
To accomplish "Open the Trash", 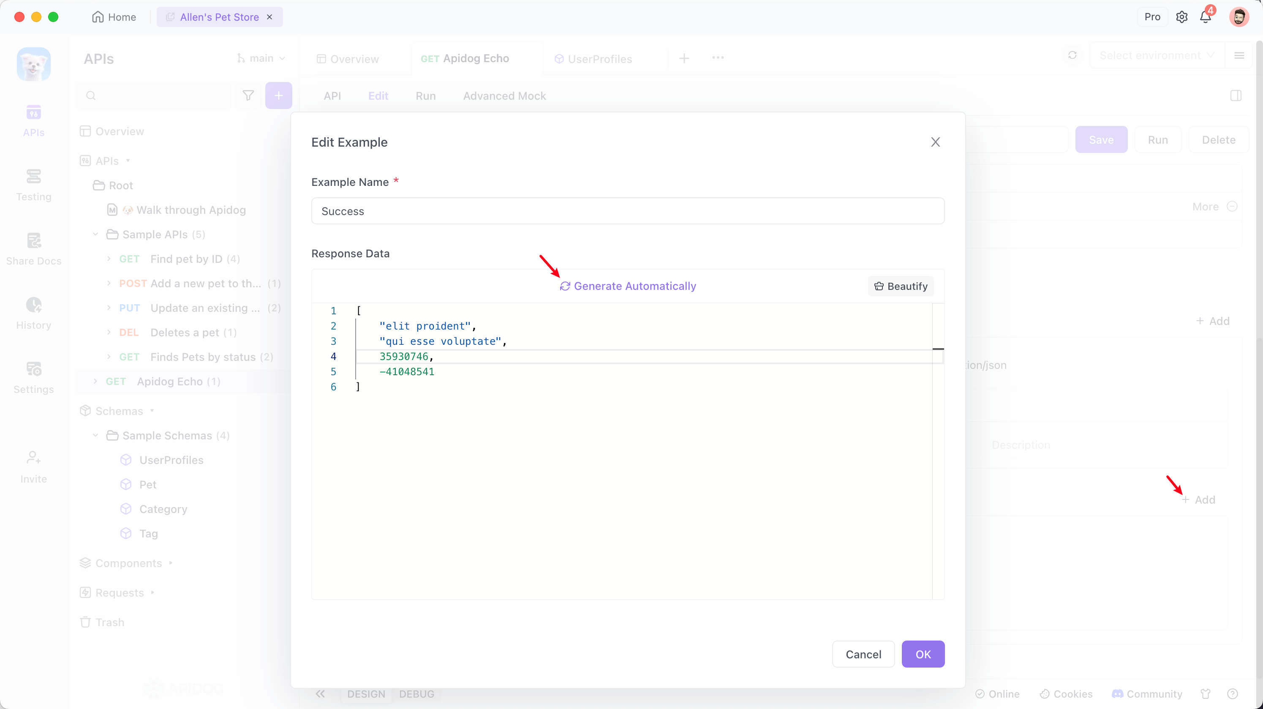I will pos(102,622).
